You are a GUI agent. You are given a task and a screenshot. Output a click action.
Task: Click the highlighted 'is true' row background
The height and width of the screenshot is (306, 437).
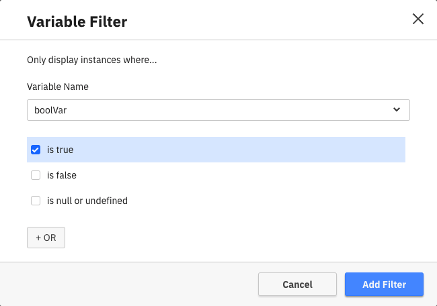click(x=240, y=150)
